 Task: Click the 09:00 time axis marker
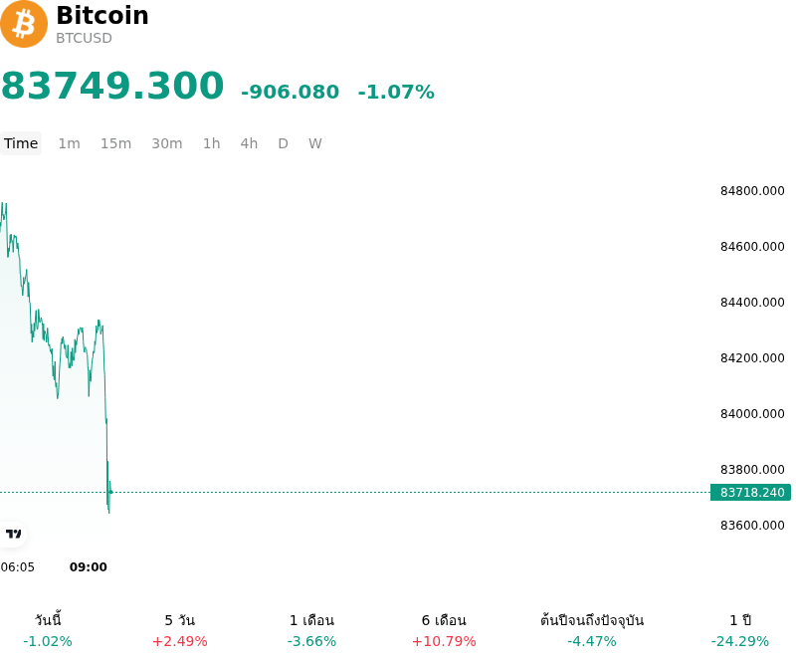89,567
